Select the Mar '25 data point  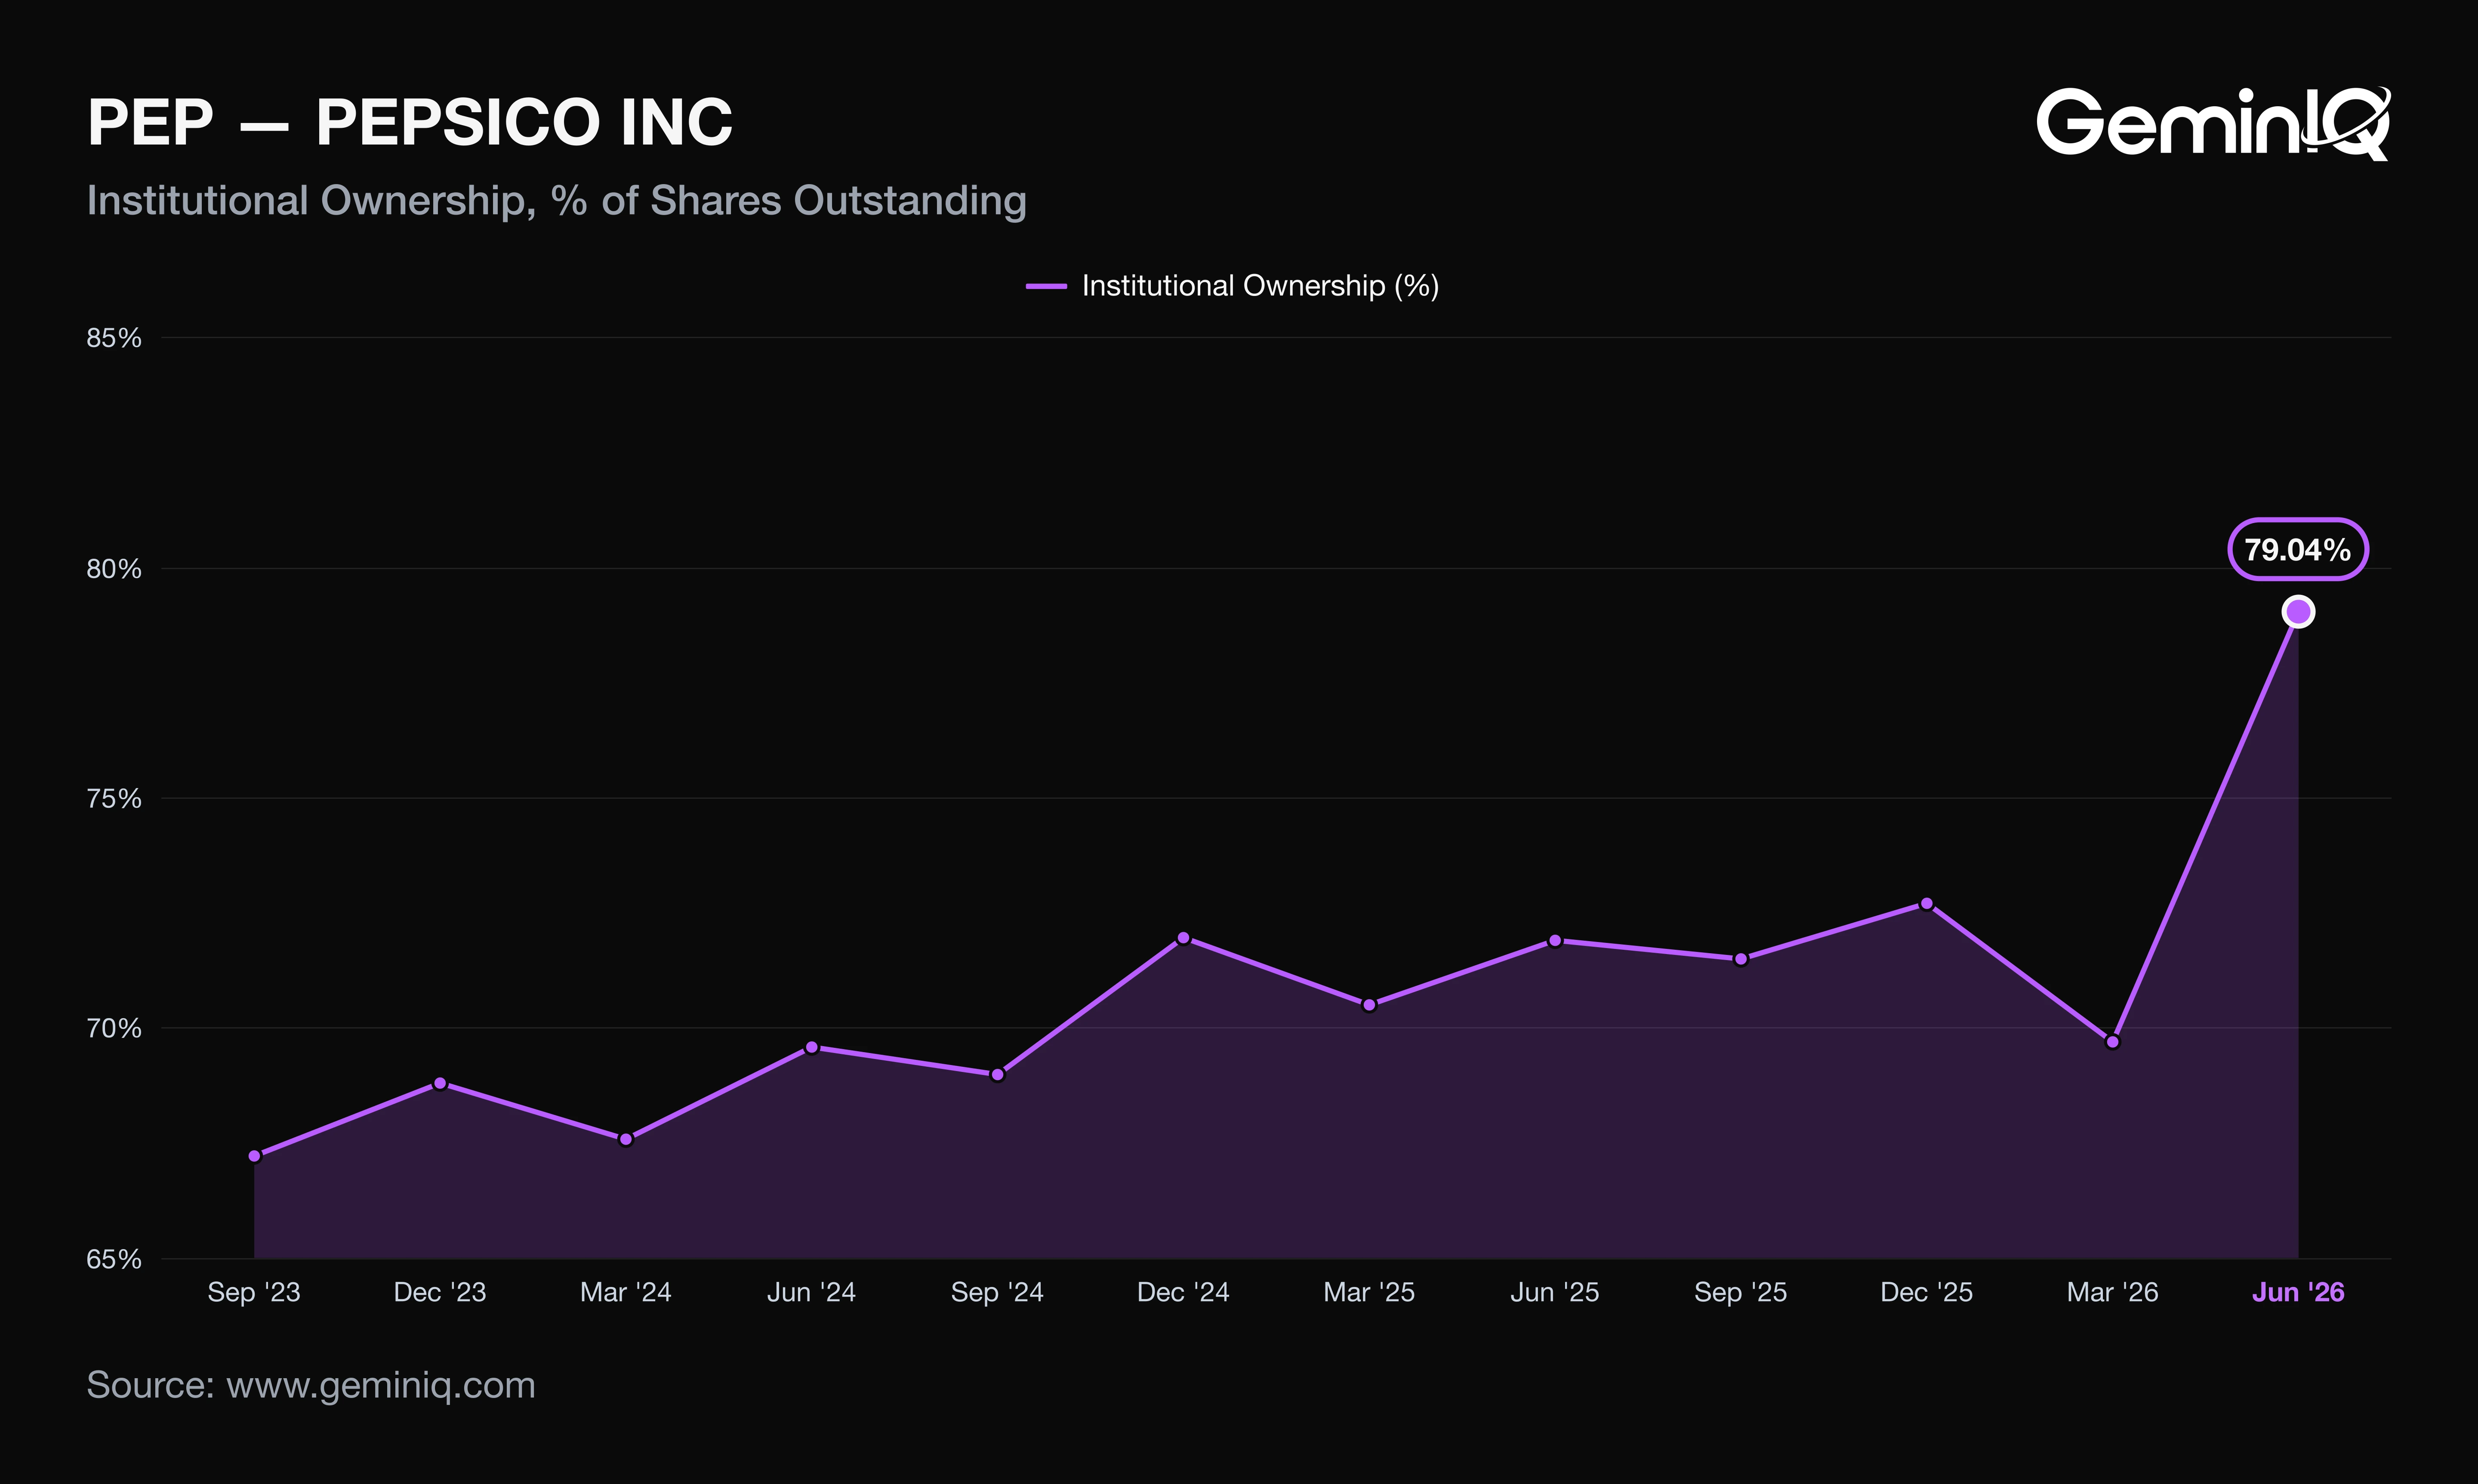(1369, 1005)
